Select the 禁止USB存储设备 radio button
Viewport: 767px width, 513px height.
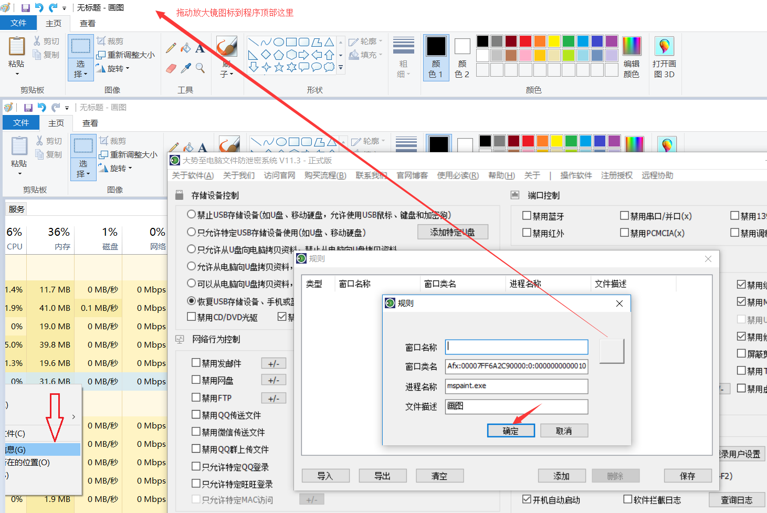pyautogui.click(x=192, y=215)
